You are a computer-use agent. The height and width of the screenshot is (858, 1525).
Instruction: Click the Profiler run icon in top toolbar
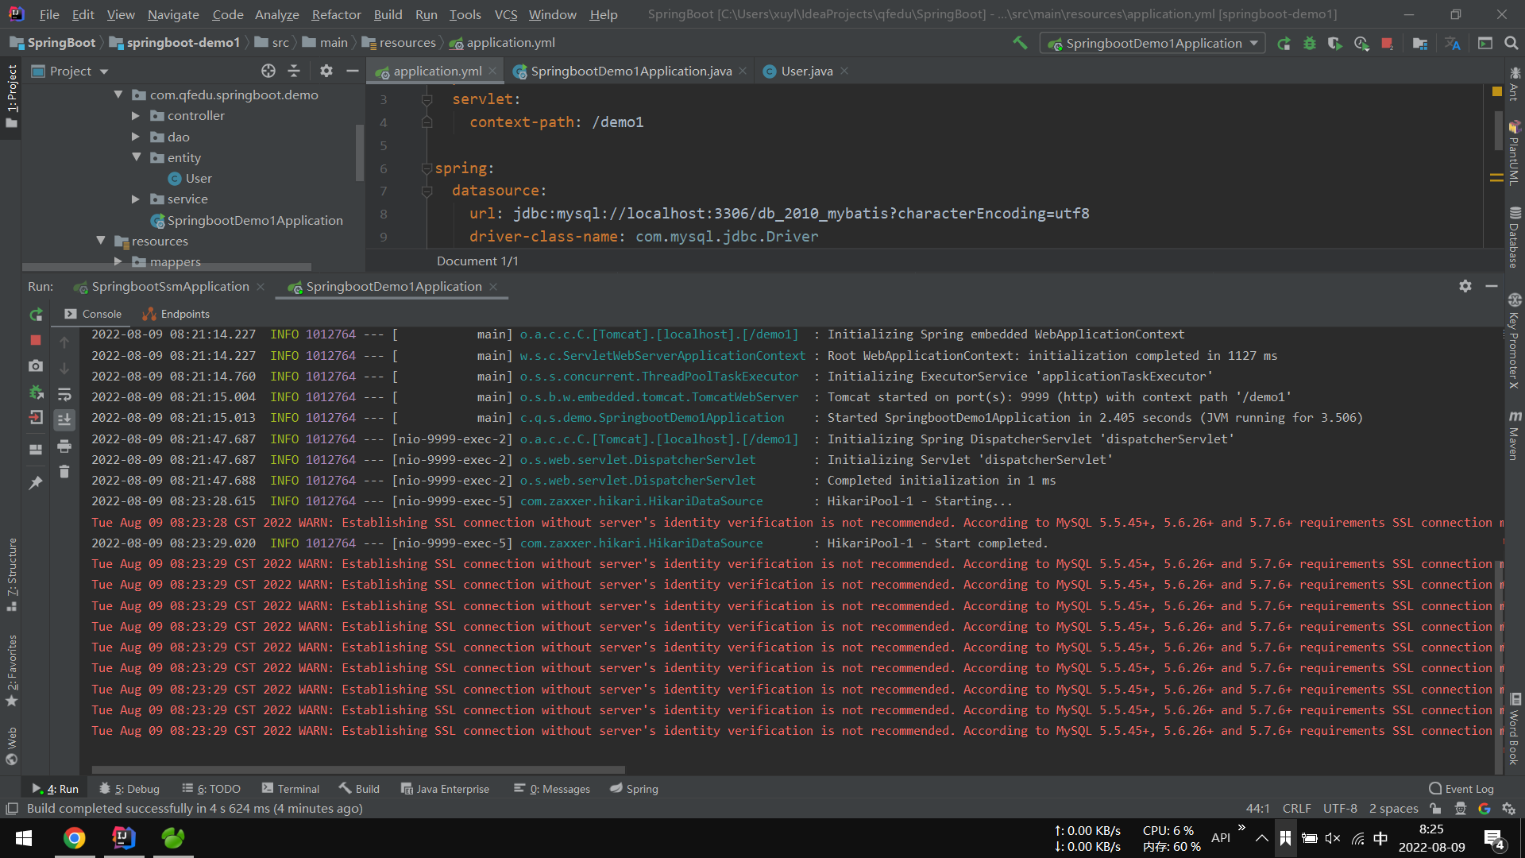point(1361,43)
